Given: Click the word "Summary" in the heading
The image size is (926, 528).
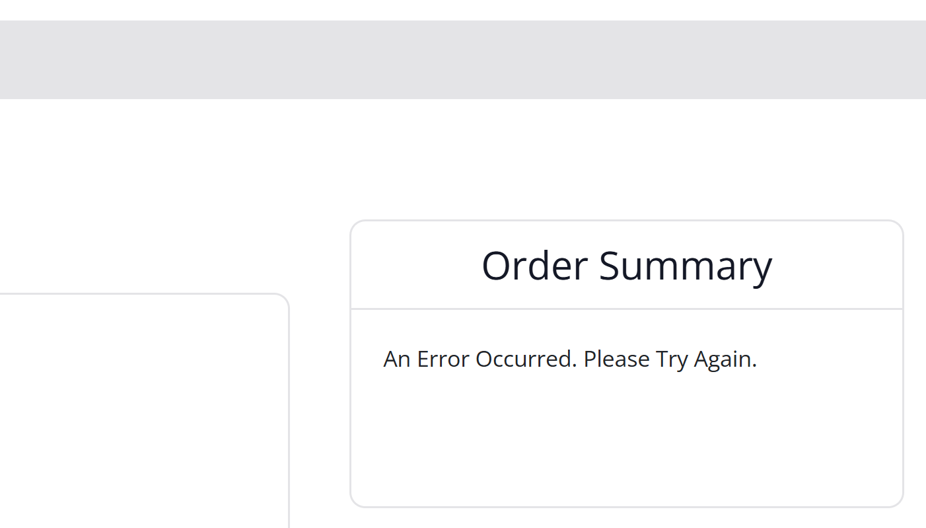Looking at the screenshot, I should 685,266.
